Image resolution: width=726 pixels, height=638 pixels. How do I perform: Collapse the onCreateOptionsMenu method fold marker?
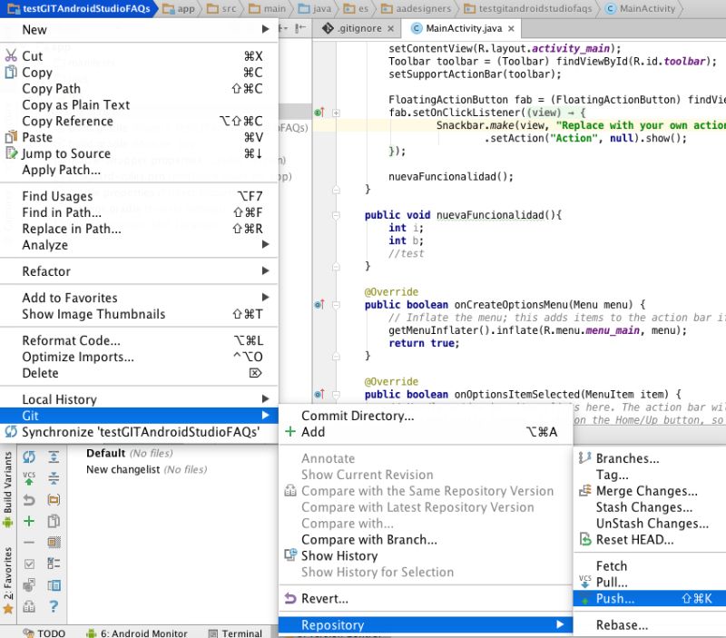(x=336, y=305)
